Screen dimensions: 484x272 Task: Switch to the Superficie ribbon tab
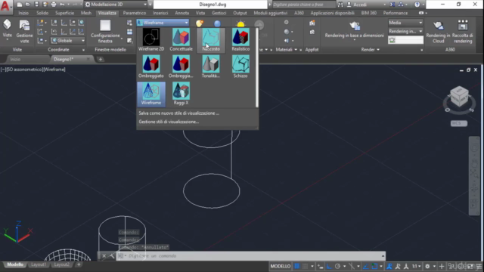coord(64,13)
